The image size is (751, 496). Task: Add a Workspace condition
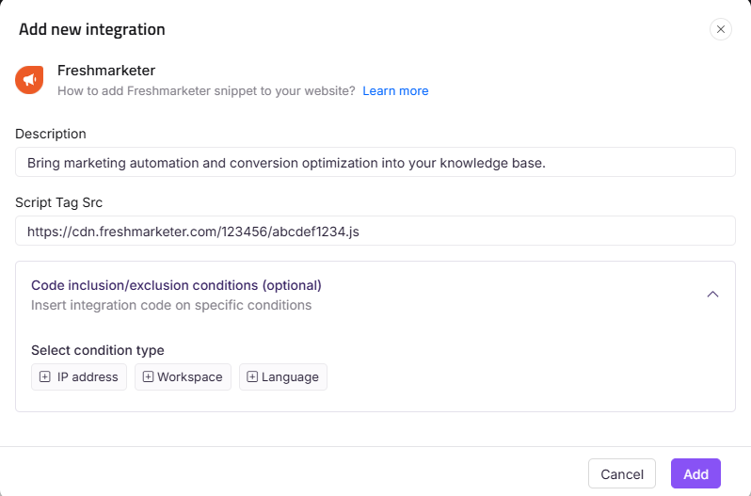coord(183,376)
